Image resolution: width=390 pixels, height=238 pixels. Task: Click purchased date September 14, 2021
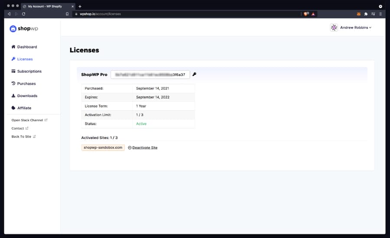[x=153, y=88]
